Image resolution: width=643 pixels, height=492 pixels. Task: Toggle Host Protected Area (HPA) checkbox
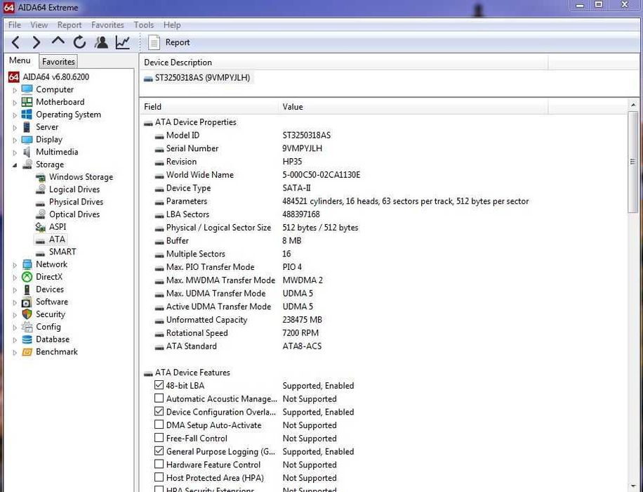click(159, 477)
